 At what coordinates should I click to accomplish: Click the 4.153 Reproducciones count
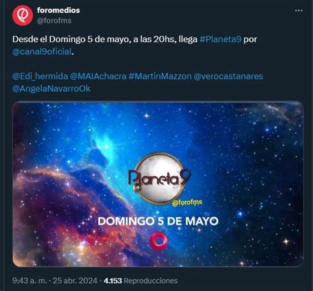click(x=141, y=280)
